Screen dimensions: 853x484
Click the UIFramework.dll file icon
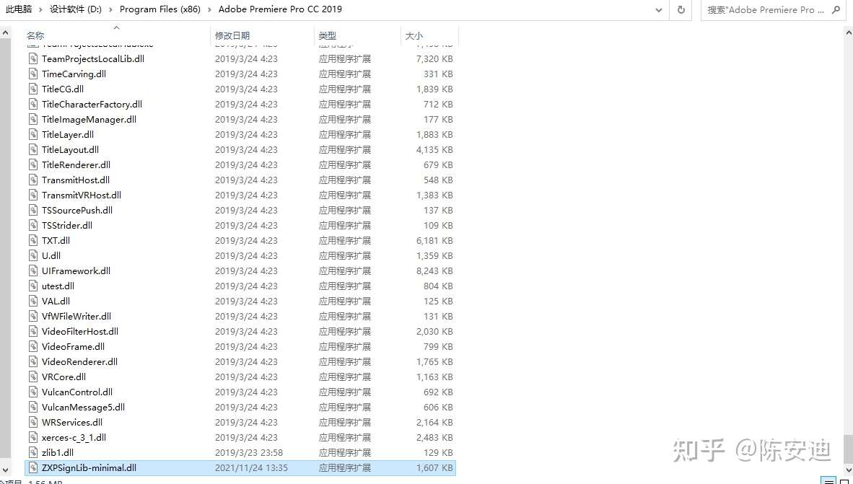(34, 270)
